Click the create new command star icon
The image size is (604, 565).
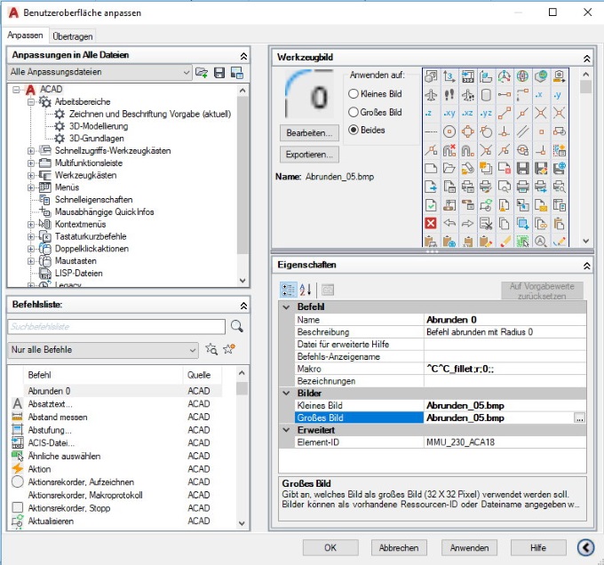coord(229,349)
